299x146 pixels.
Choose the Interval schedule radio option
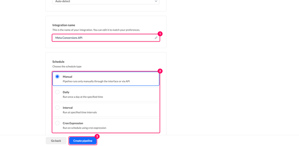57,108
